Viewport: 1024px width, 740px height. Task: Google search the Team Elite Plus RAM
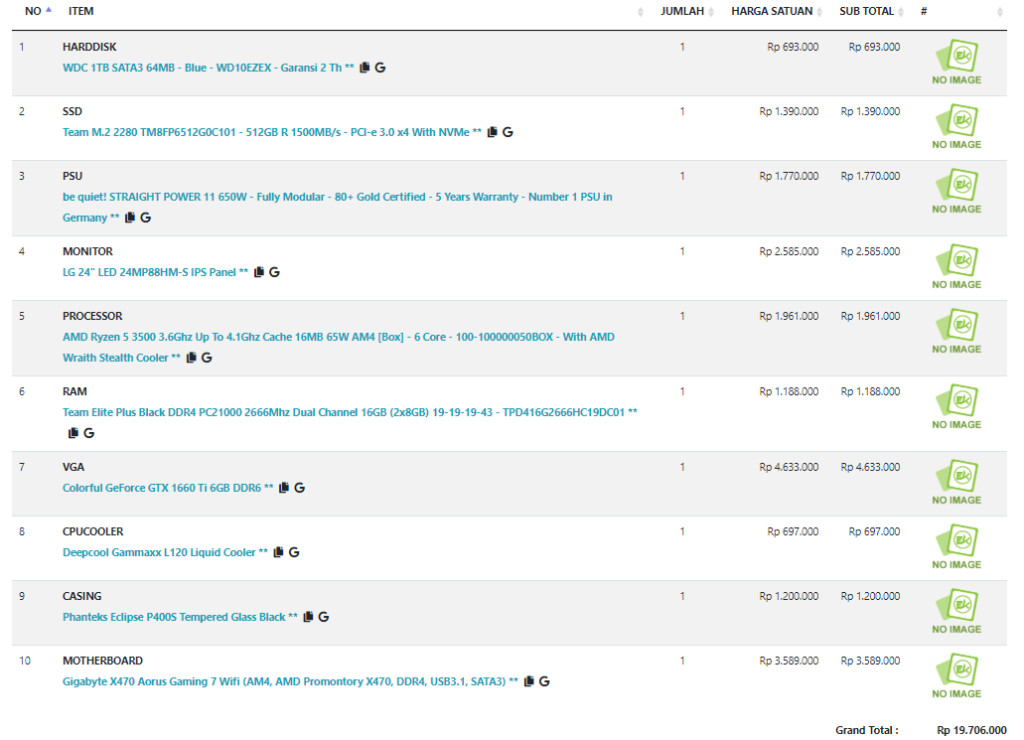click(x=88, y=433)
